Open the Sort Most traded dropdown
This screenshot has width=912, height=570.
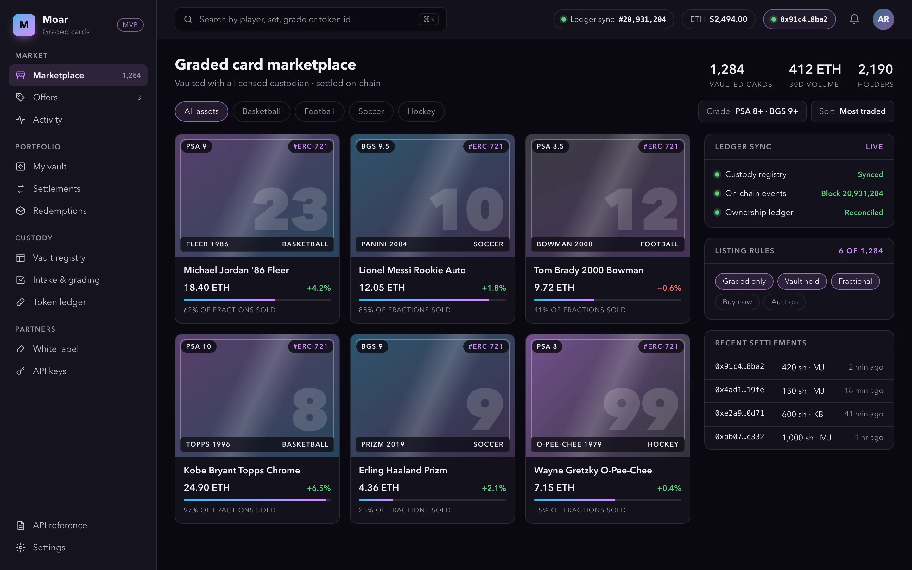[x=852, y=111]
